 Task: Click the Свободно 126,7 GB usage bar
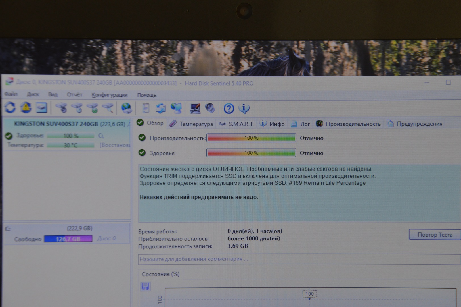pos(68,239)
